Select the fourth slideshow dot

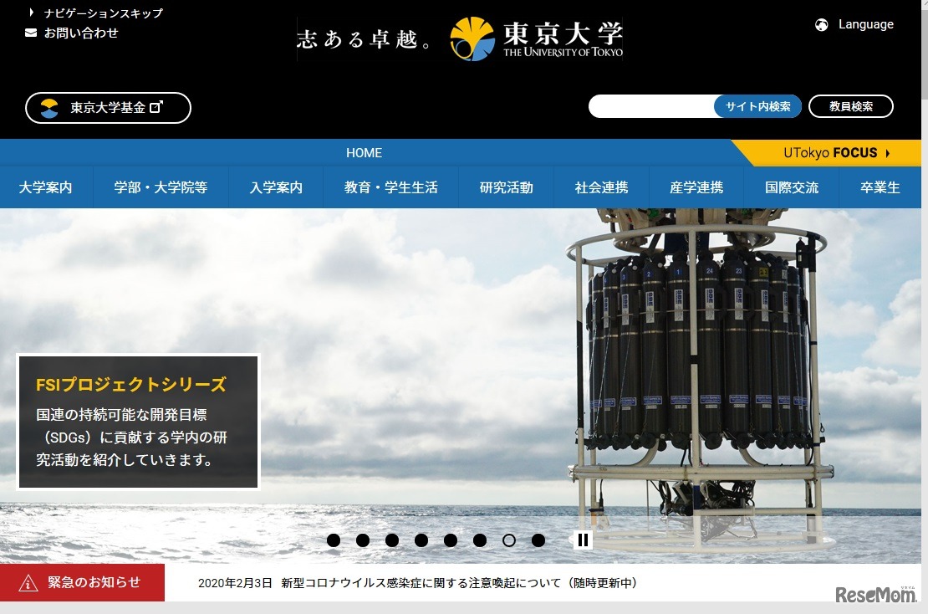coord(421,540)
